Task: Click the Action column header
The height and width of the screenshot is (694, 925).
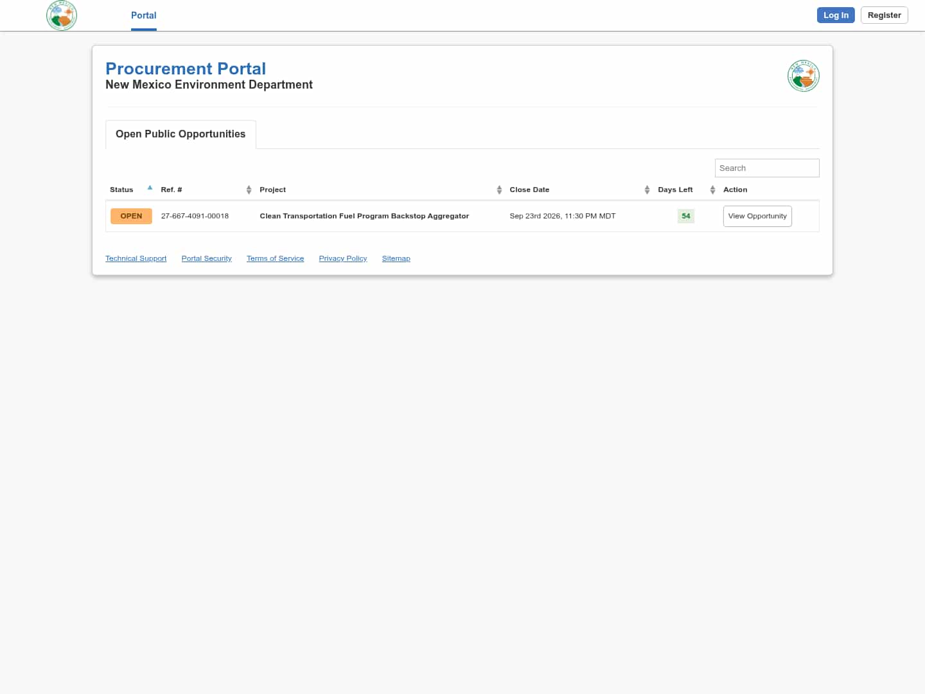Action: point(735,190)
